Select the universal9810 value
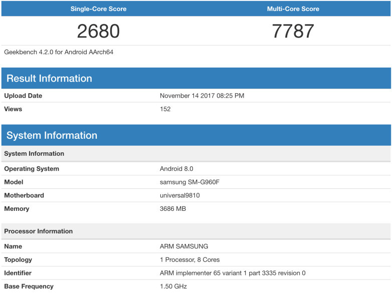This screenshot has width=392, height=294. (x=180, y=195)
